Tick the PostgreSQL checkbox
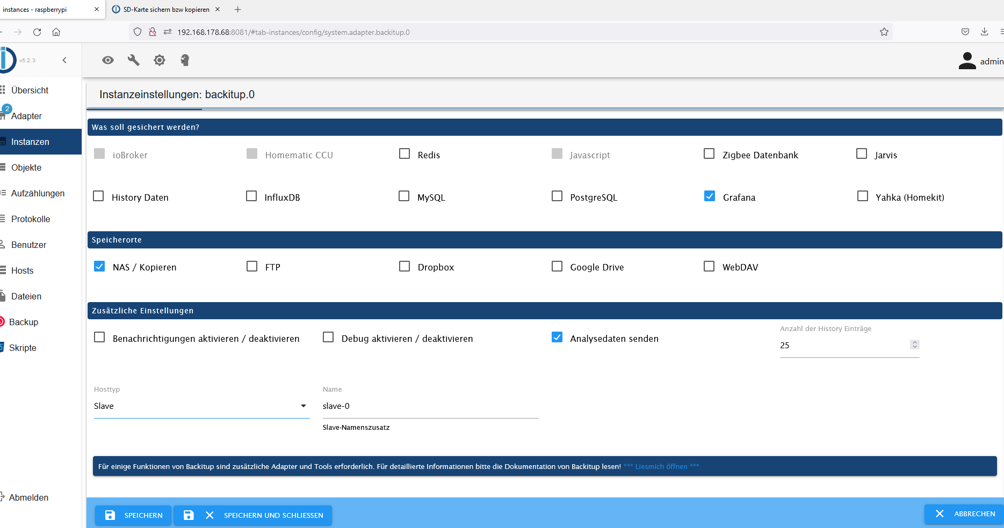1004x528 pixels. pos(557,196)
